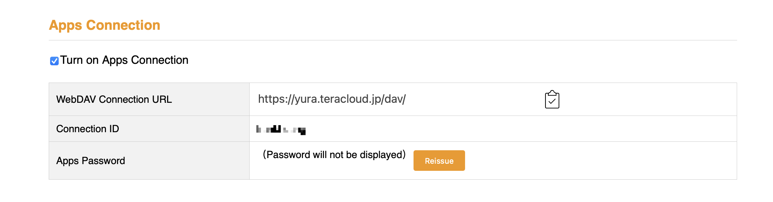Viewport: 773px width, 202px height.
Task: Uncheck the Turn on Apps Connection checkbox
Action: [54, 61]
